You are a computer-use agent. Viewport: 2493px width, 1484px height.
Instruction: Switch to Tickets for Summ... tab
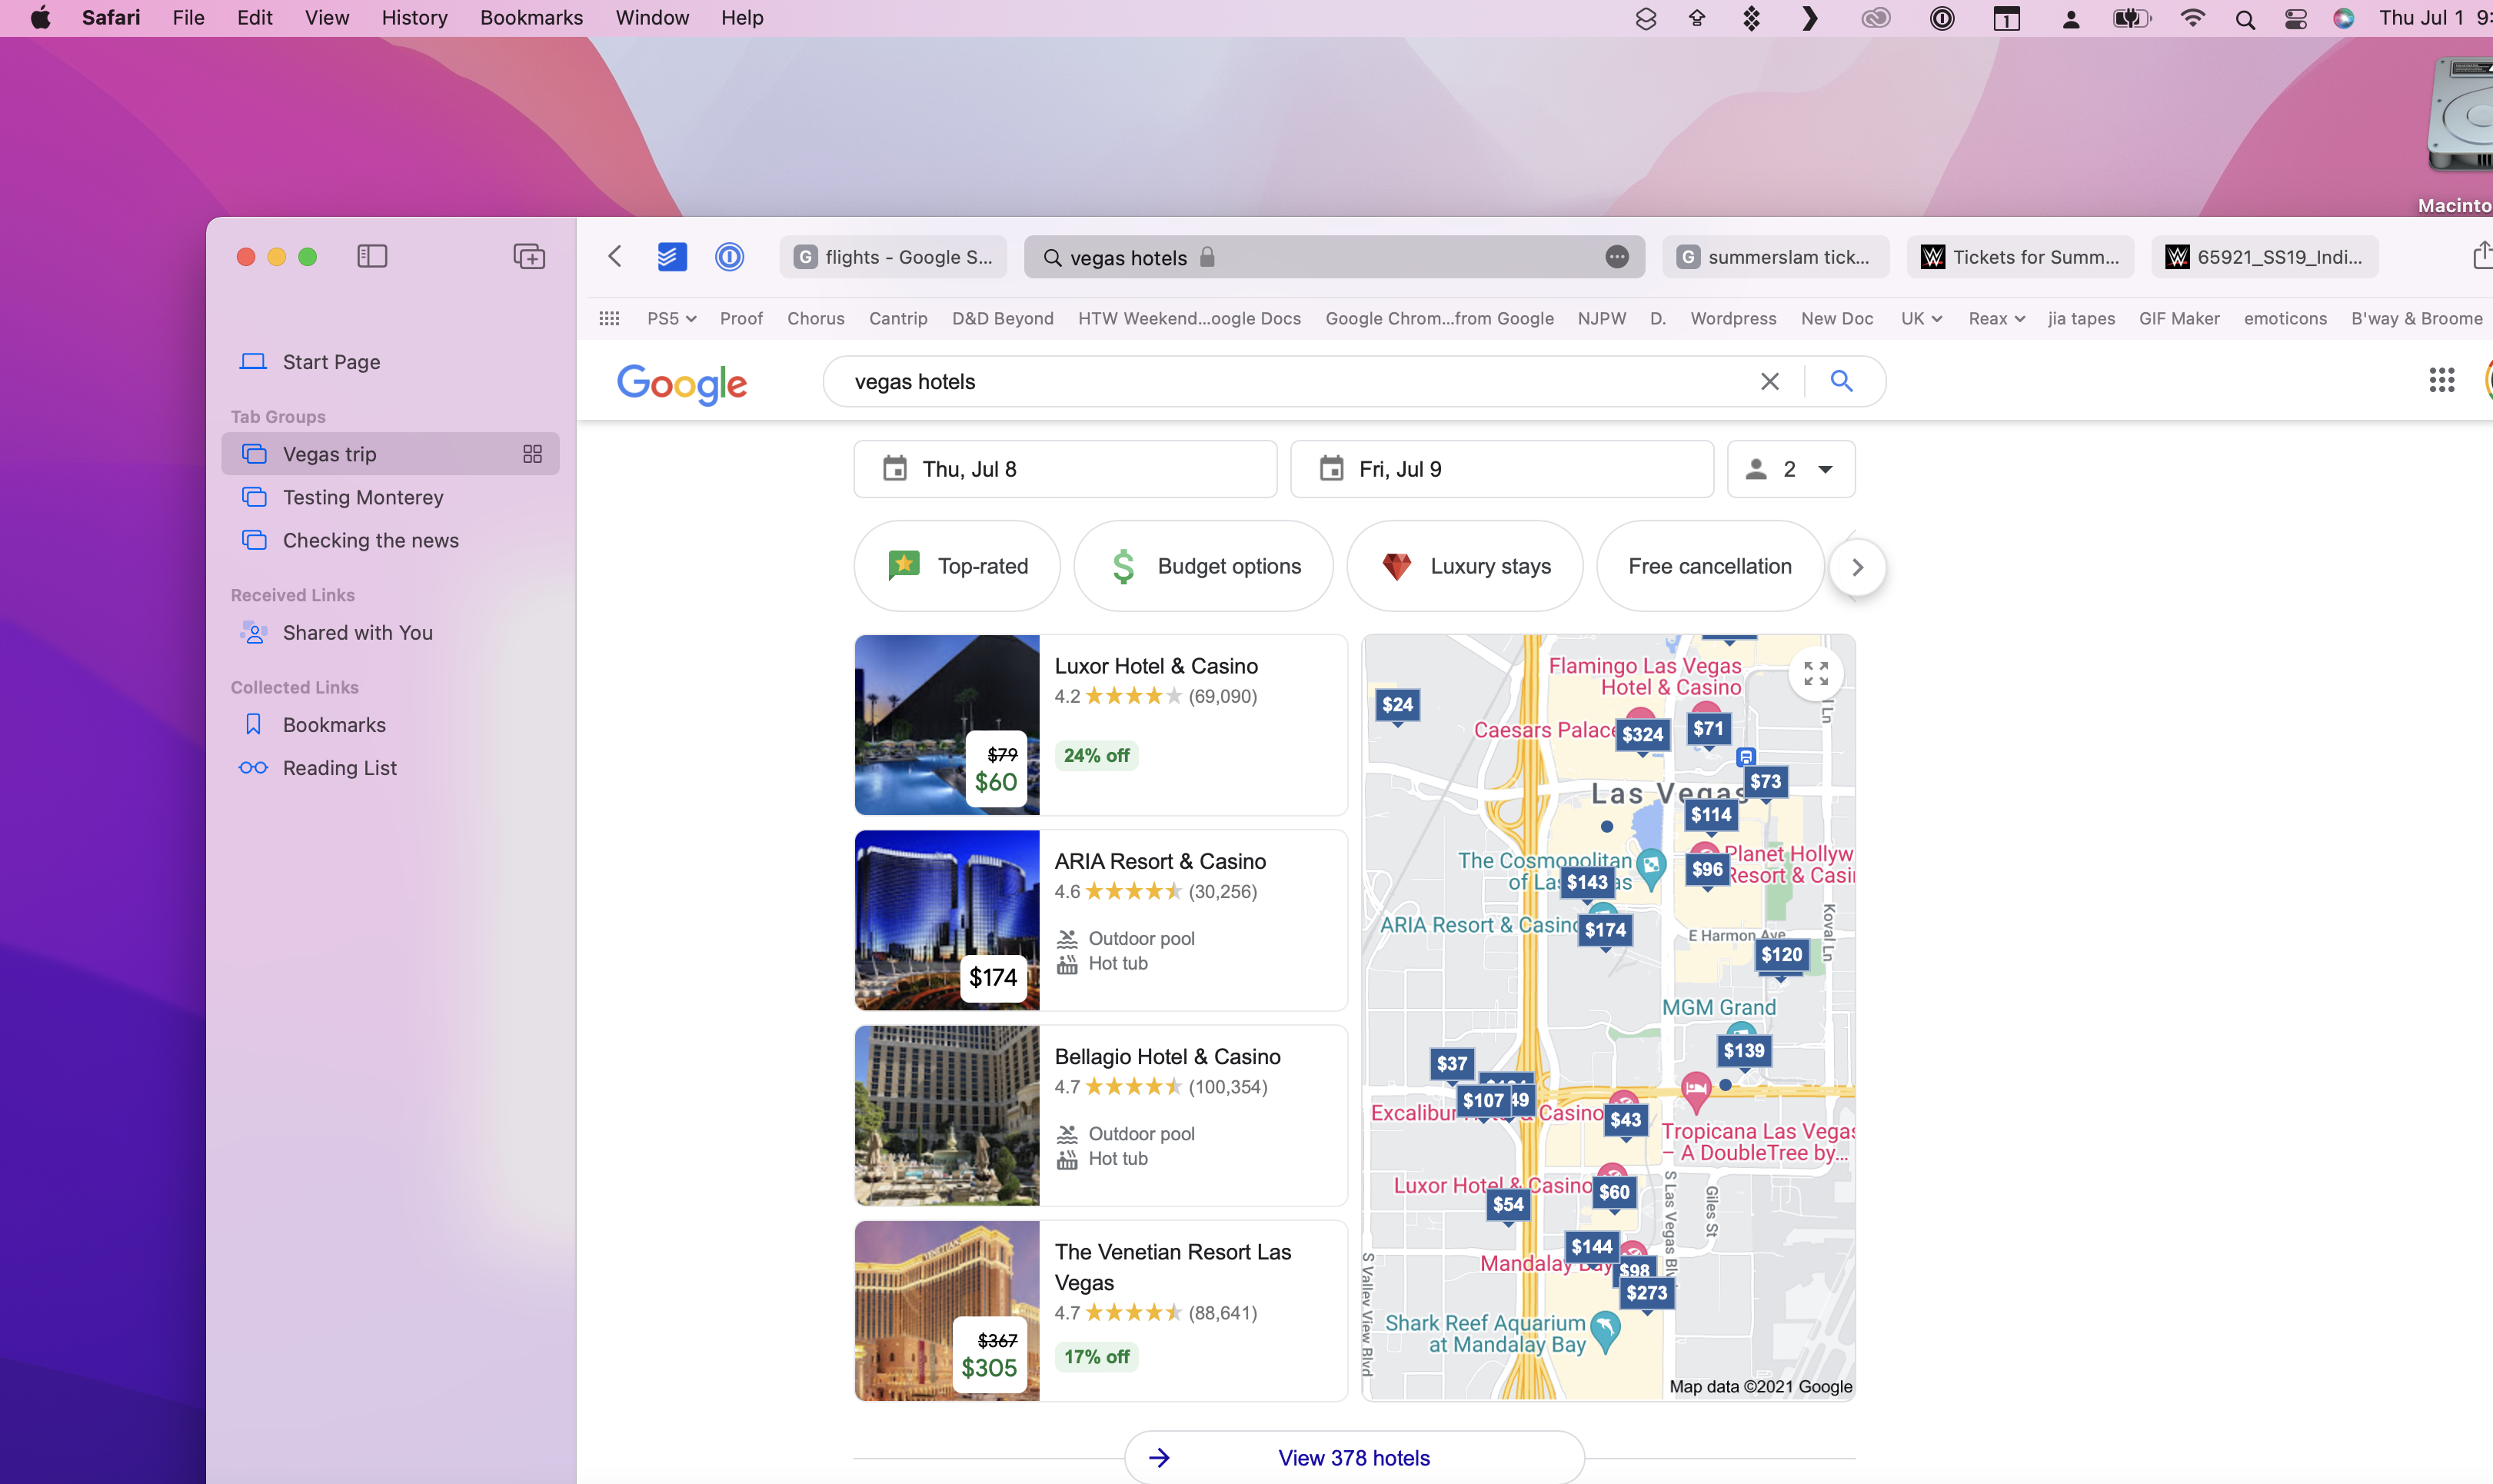[2020, 257]
